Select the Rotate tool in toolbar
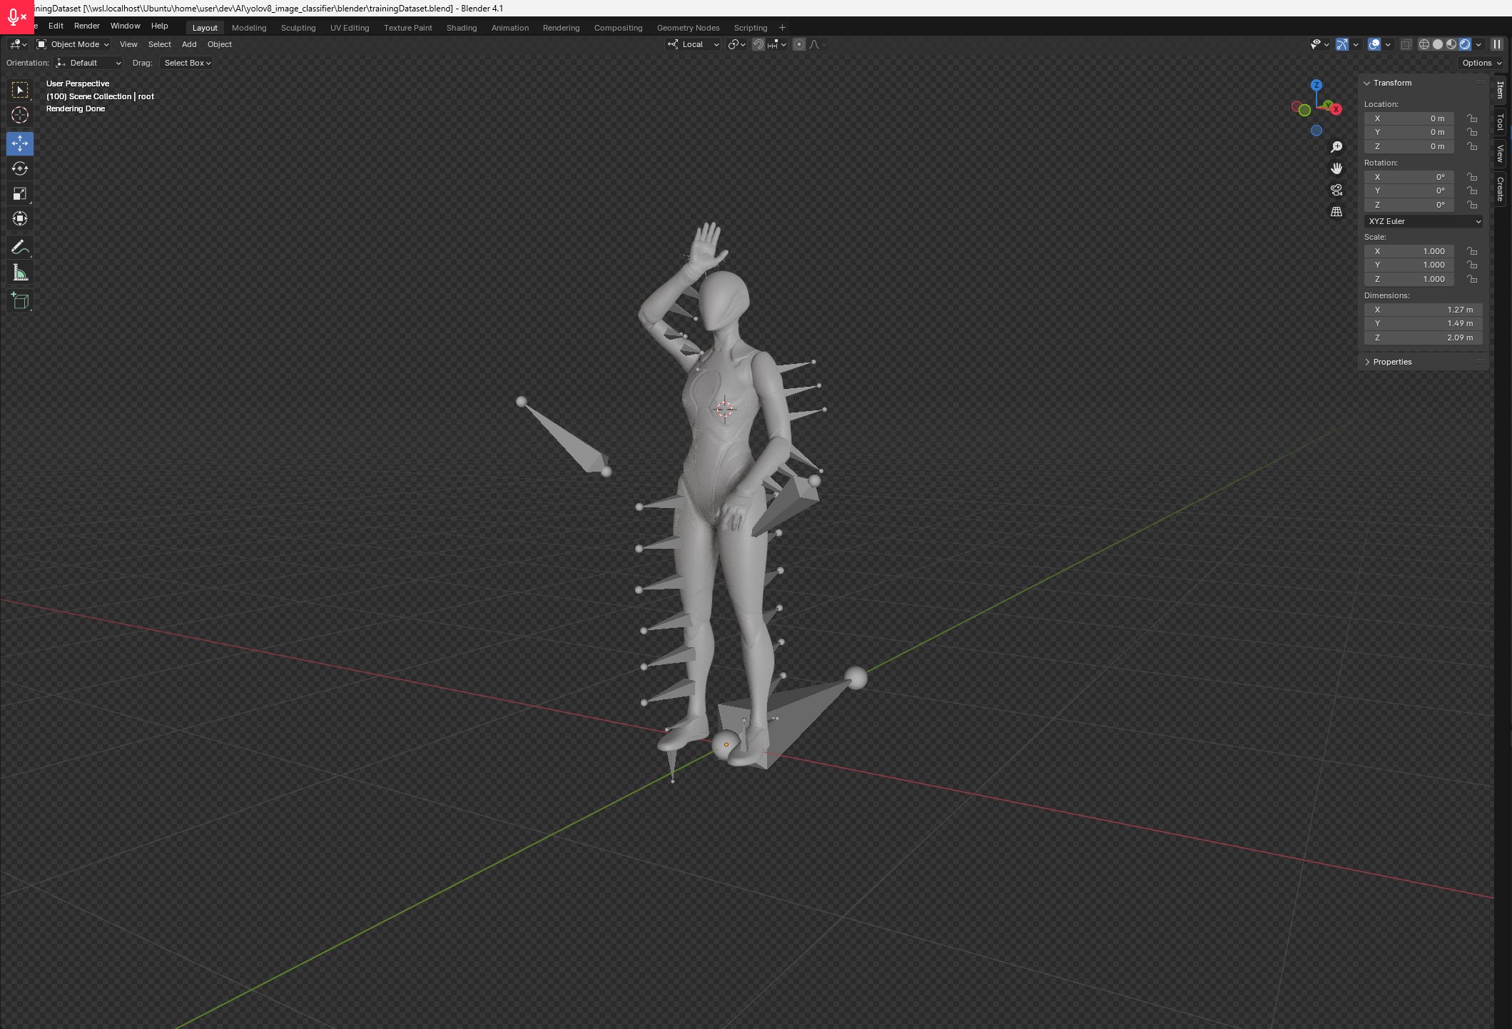Viewport: 1512px width, 1029px height. [20, 168]
